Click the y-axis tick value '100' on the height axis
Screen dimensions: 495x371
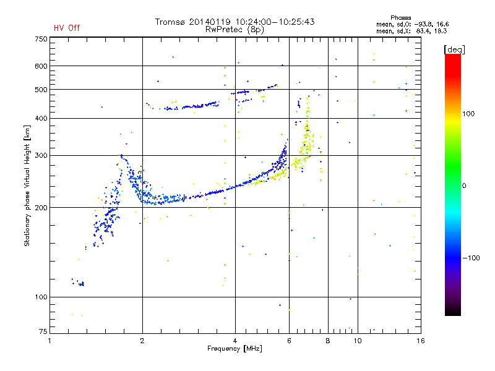tap(41, 297)
